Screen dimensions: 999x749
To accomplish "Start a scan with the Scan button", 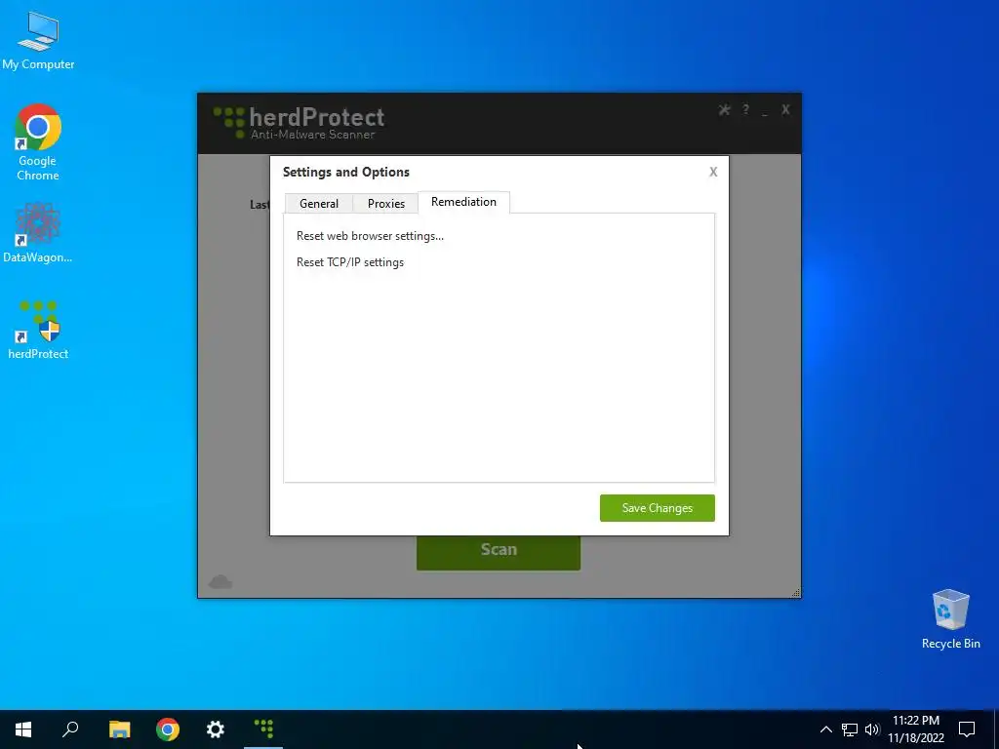I will point(499,551).
